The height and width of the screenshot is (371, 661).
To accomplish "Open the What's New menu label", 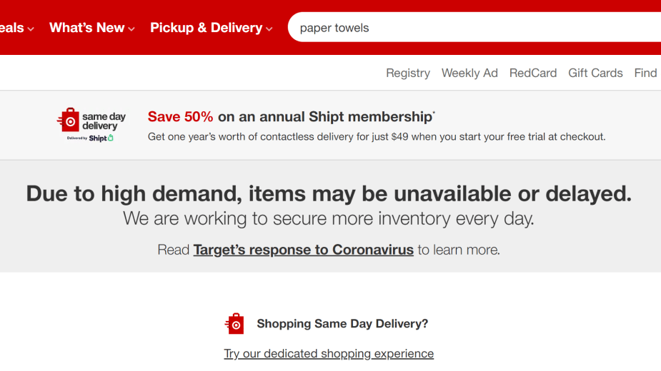I will pyautogui.click(x=86, y=28).
